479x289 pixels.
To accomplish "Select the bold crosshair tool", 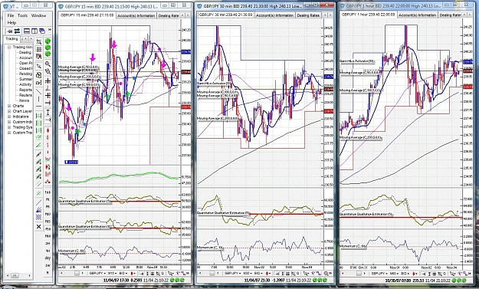I will click(x=48, y=96).
